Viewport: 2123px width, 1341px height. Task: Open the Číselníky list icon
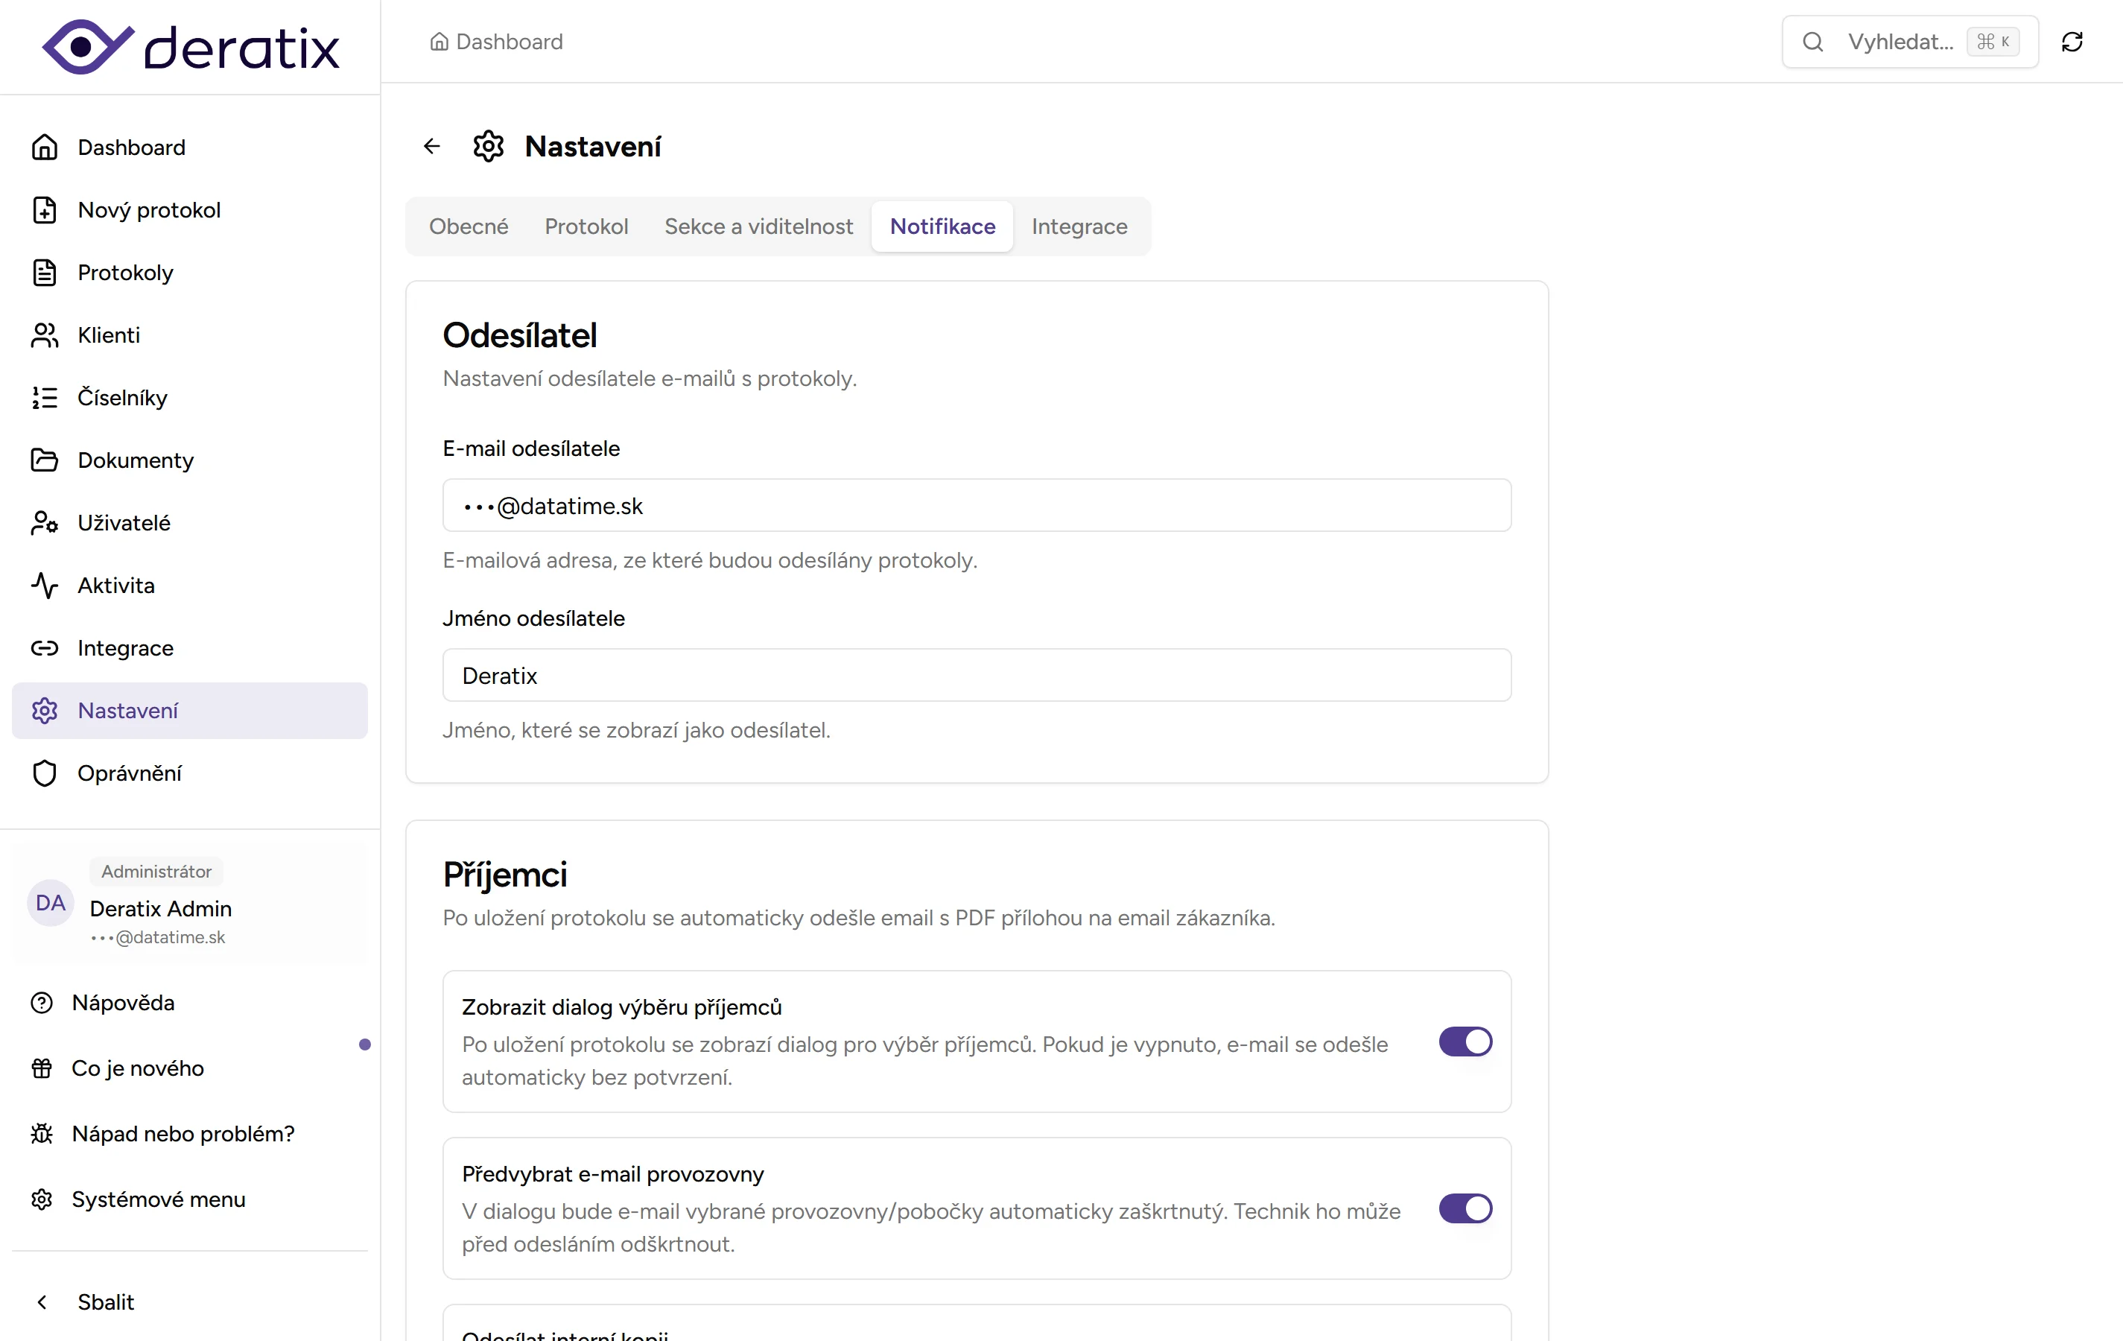45,398
